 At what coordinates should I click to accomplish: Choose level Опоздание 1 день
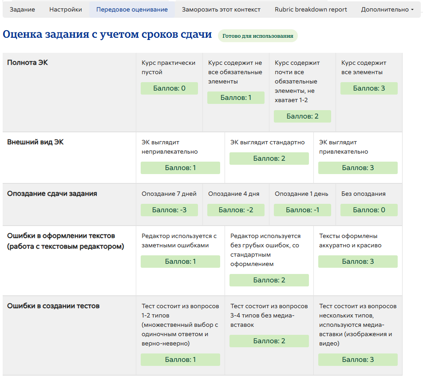click(301, 194)
